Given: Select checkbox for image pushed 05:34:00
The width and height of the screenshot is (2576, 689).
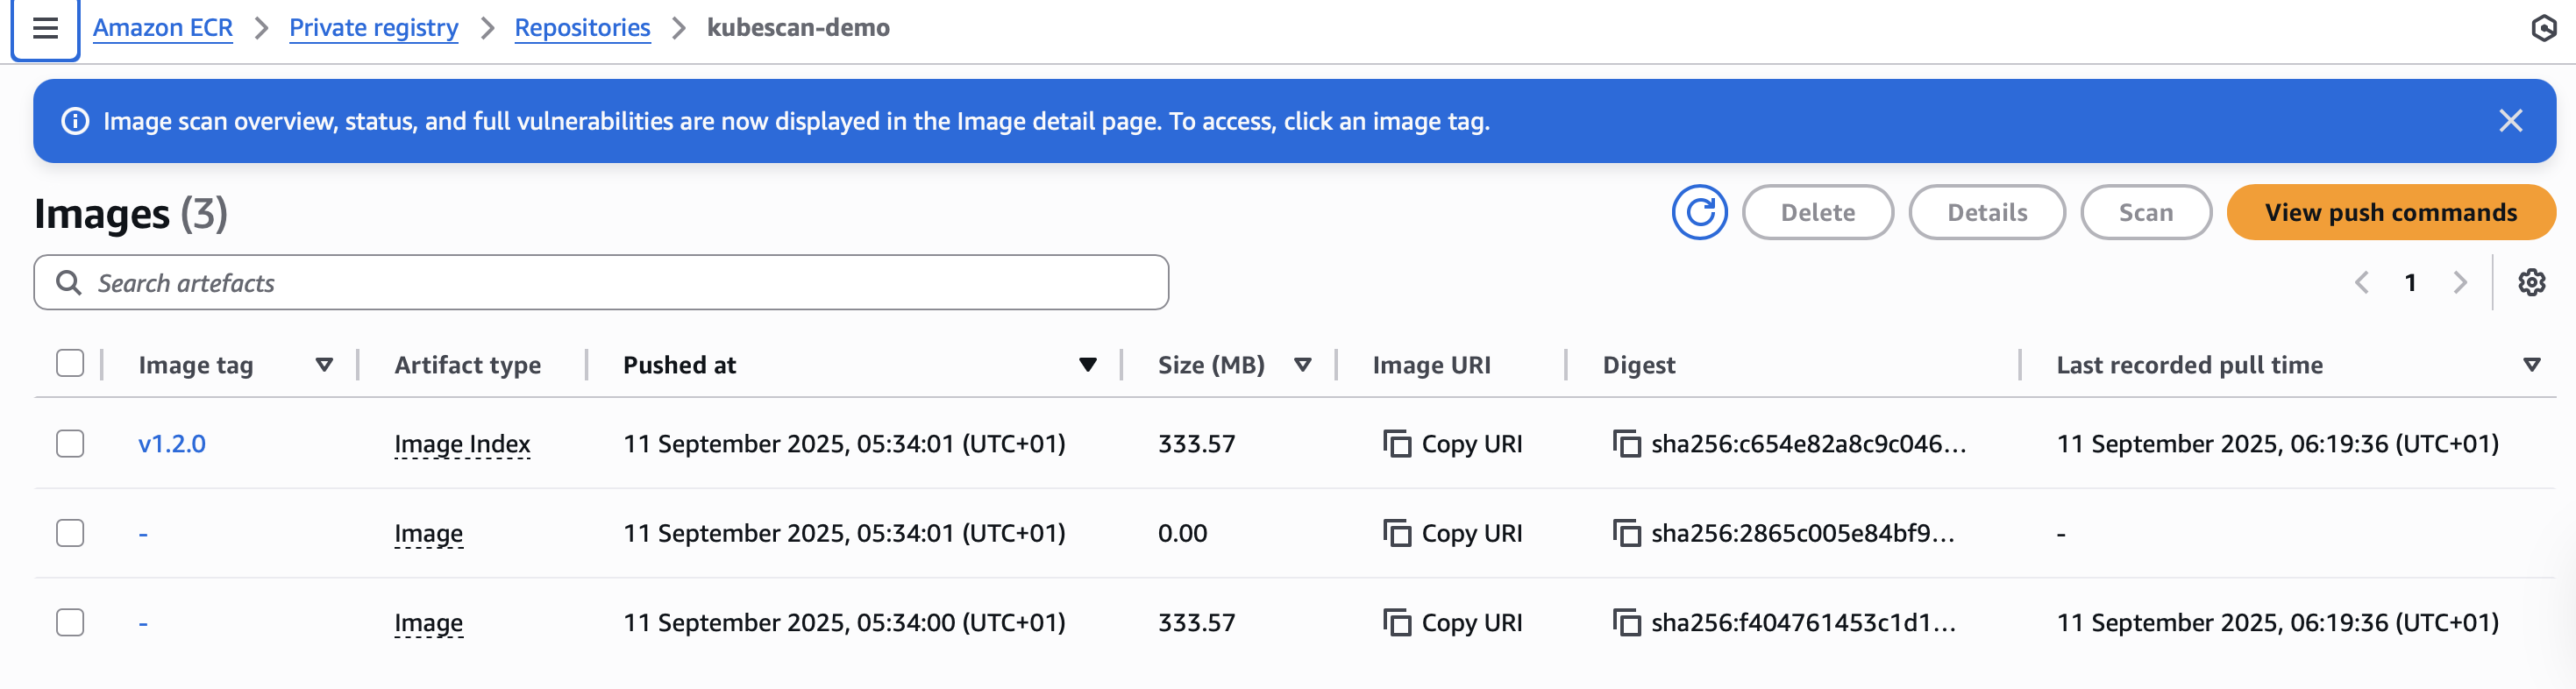Looking at the screenshot, I should click(70, 622).
